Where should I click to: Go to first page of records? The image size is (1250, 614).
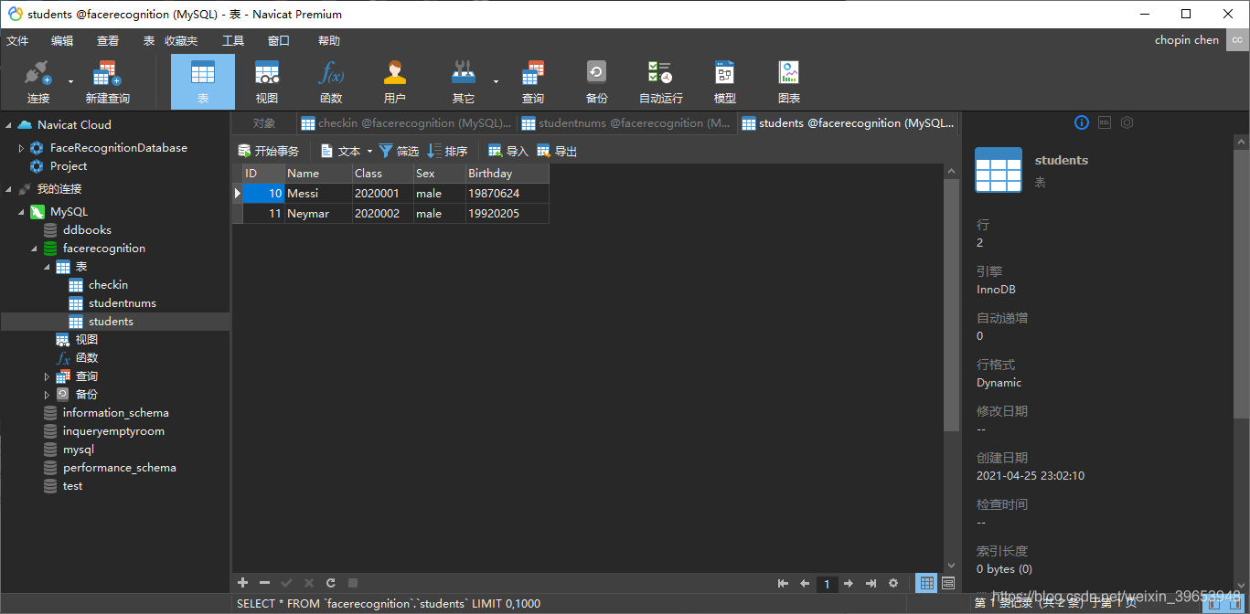(783, 583)
